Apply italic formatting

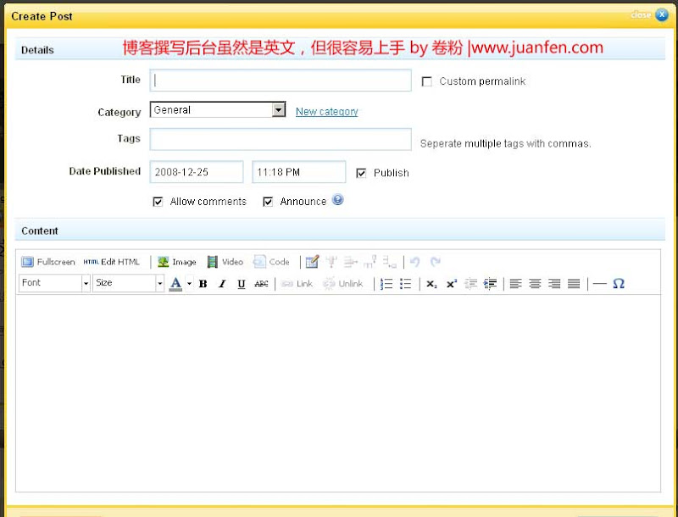pyautogui.click(x=222, y=284)
